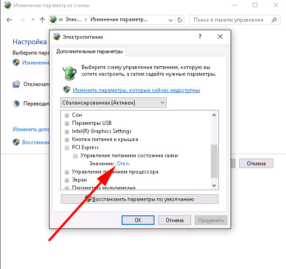Select the 'Параметры USB' tree label
This screenshot has width=286, height=269.
pyautogui.click(x=92, y=123)
